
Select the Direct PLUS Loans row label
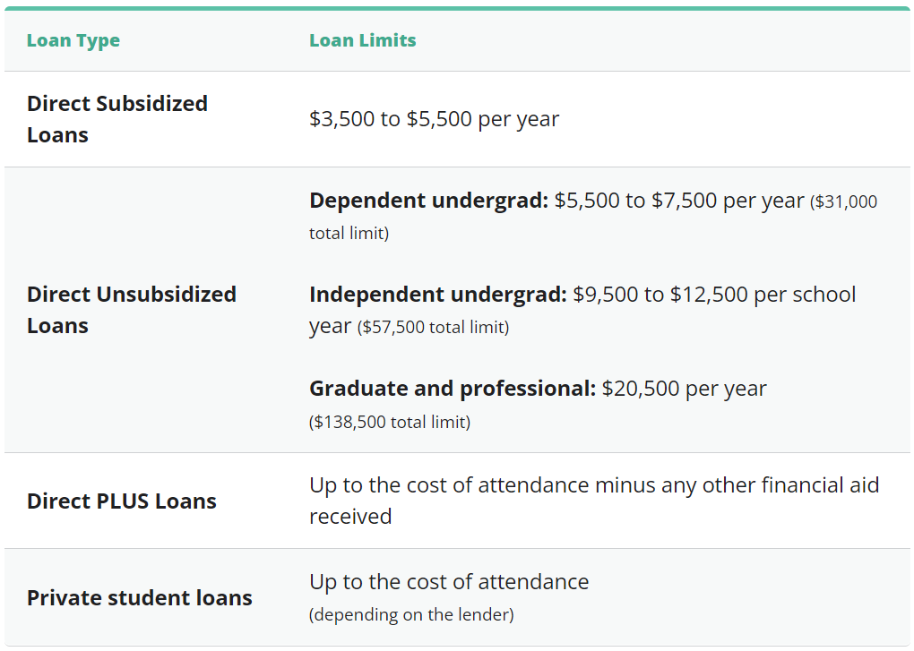point(121,501)
